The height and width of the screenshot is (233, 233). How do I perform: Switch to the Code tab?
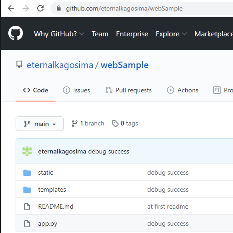point(35,90)
